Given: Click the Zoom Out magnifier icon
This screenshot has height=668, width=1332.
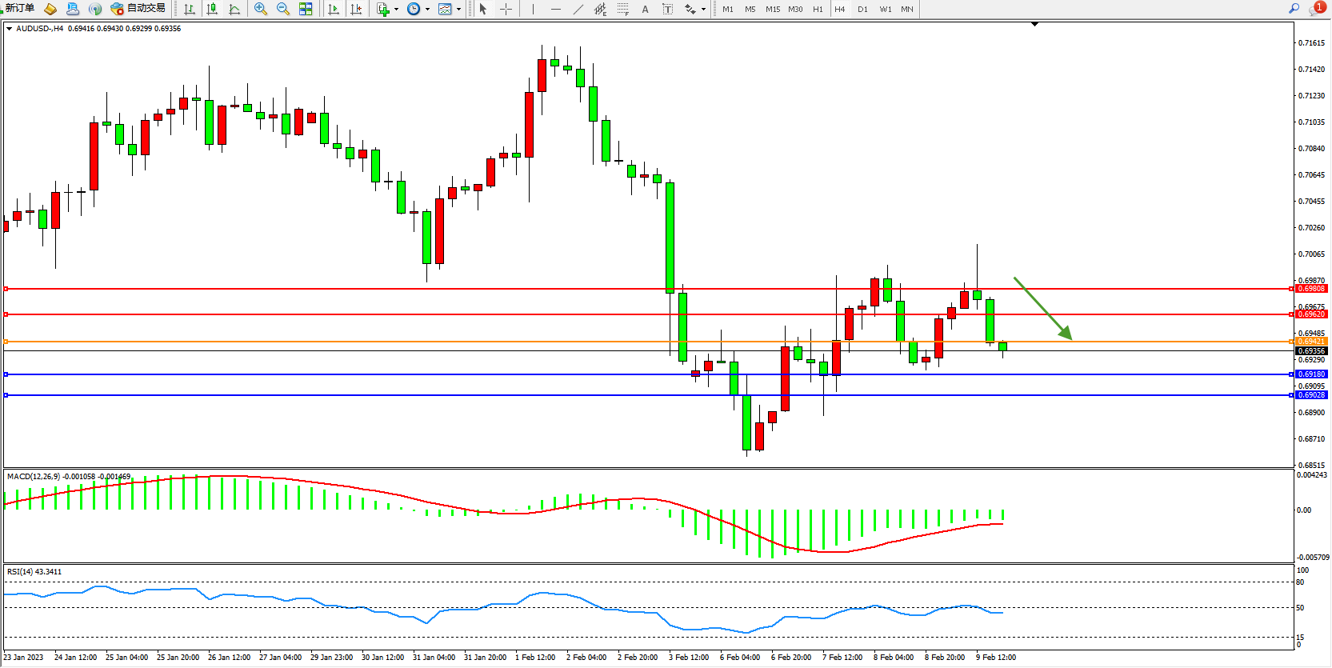Looking at the screenshot, I should pos(282,9).
